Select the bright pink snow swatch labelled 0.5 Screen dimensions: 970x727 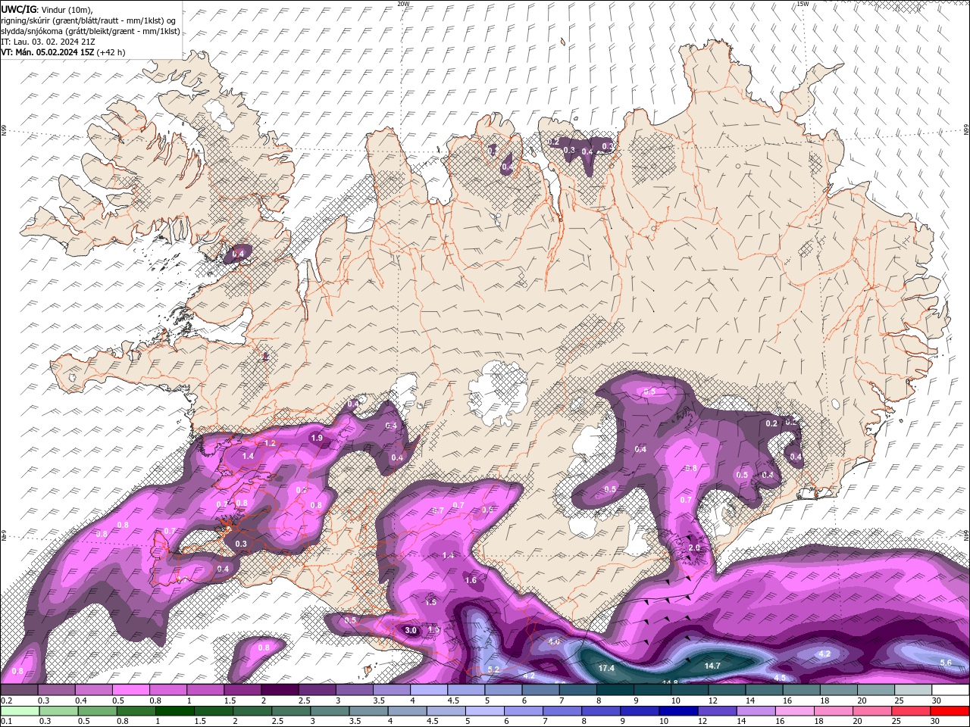130,690
